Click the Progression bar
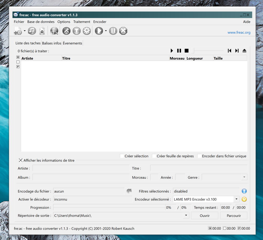 (x=109, y=207)
